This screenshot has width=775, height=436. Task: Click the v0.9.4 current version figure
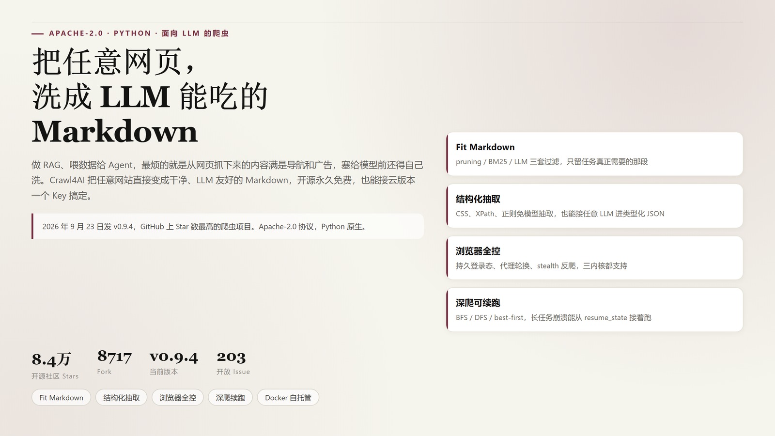174,357
